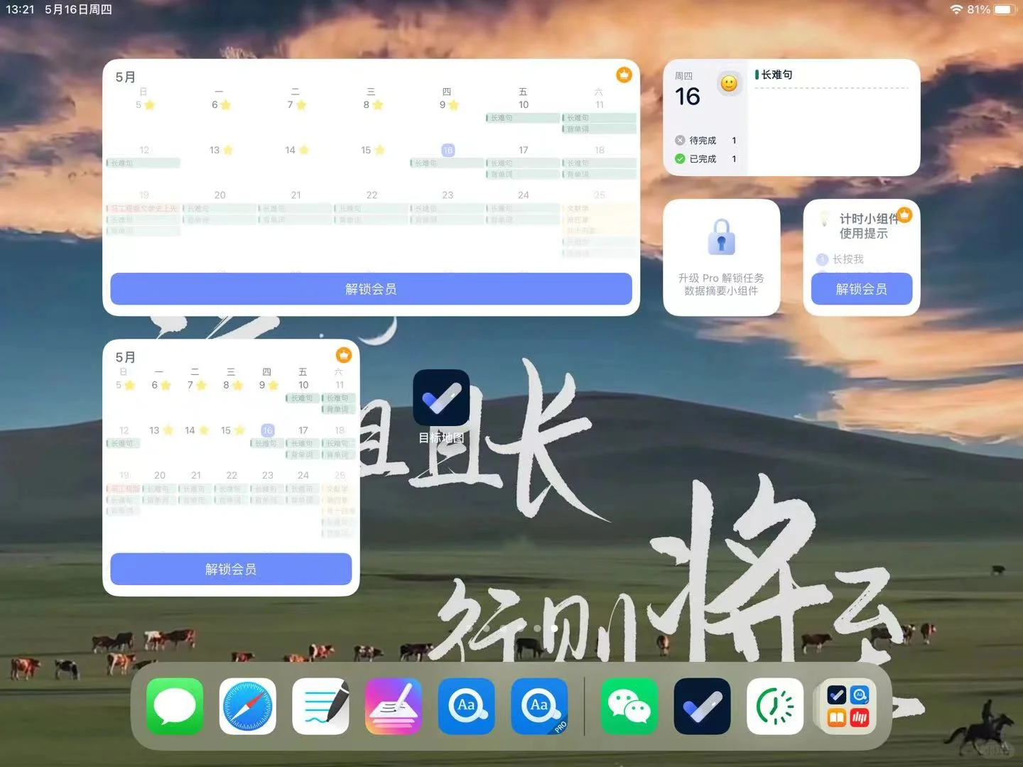The width and height of the screenshot is (1023, 767).
Task: Open Messages from the dock
Action: (173, 707)
